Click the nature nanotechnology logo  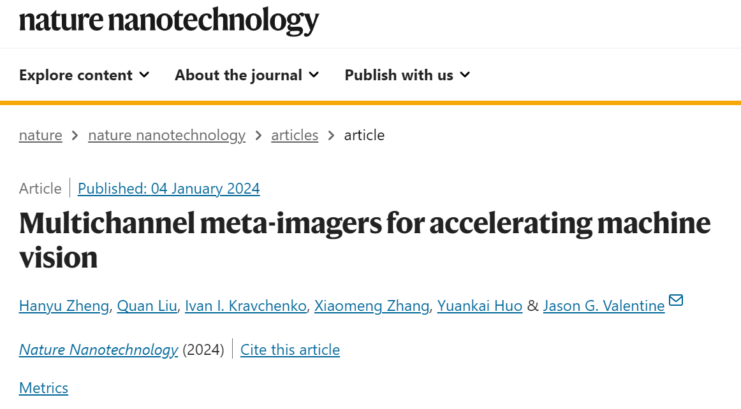pyautogui.click(x=169, y=21)
